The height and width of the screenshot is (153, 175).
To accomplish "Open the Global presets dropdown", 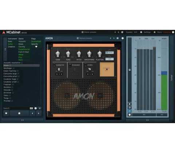I will click(x=89, y=32).
